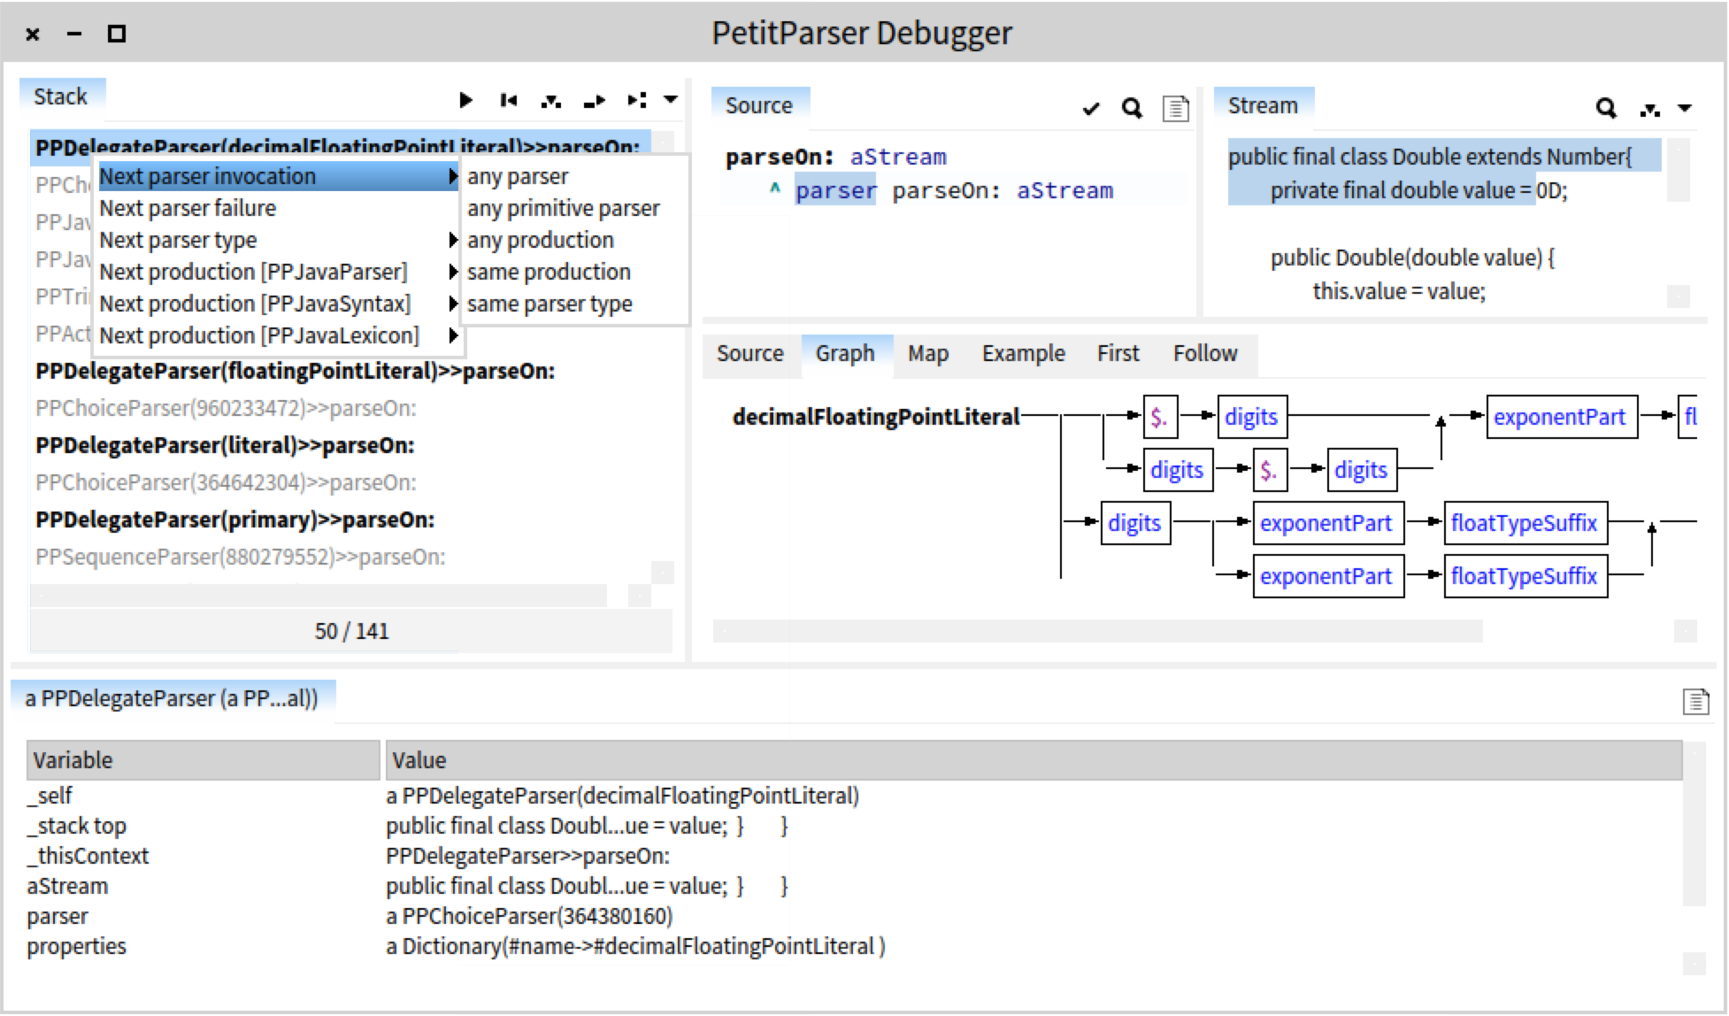Click the magnifier icon in Stream pane
Image resolution: width=1729 pixels, height=1016 pixels.
point(1606,108)
